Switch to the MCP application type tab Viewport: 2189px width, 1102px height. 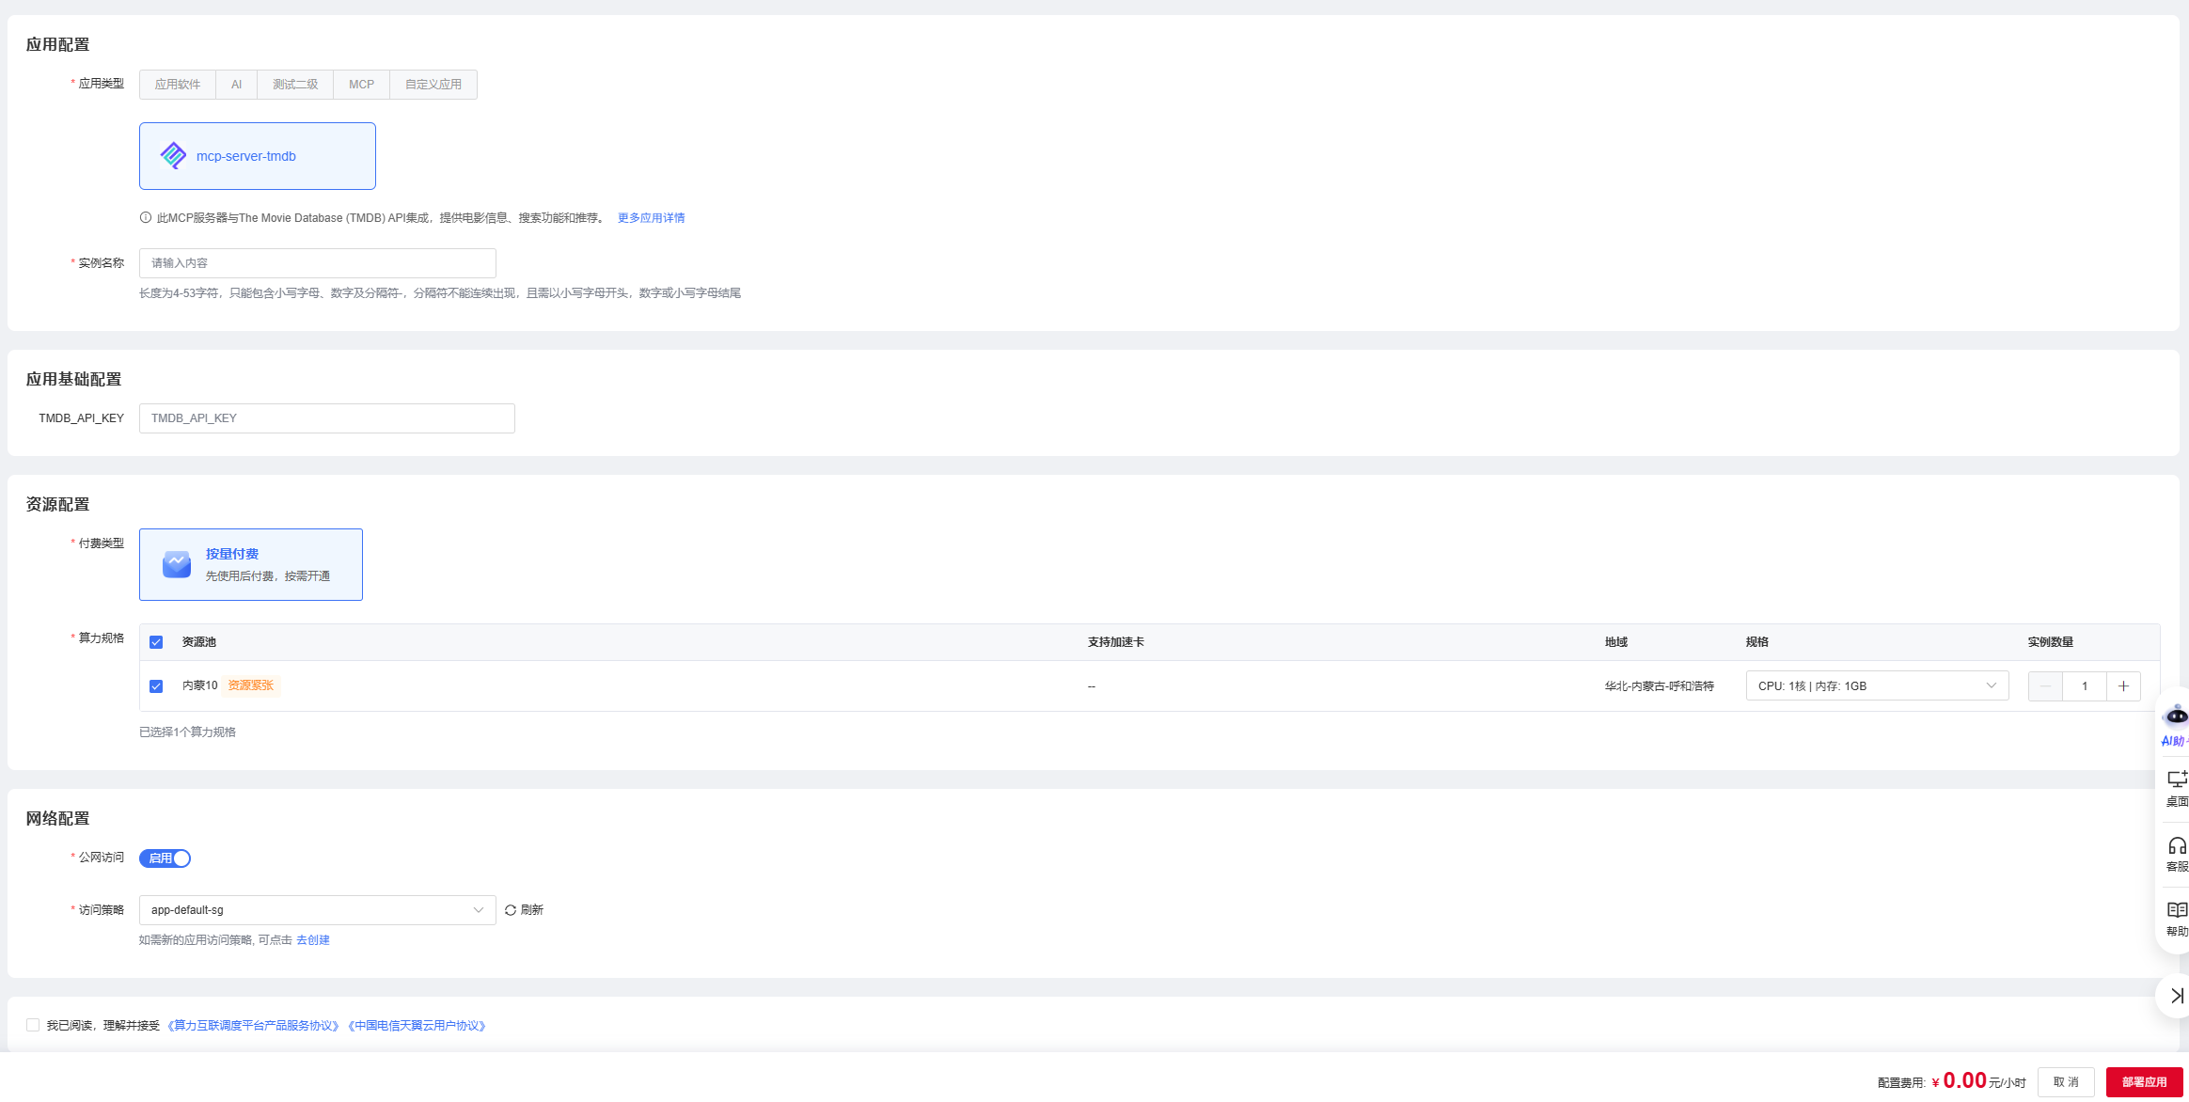tap(361, 85)
